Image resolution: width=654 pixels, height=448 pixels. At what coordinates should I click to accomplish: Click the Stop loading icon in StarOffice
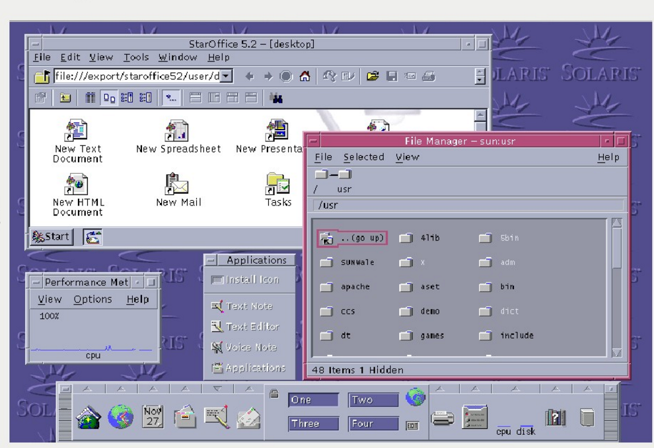pyautogui.click(x=286, y=76)
